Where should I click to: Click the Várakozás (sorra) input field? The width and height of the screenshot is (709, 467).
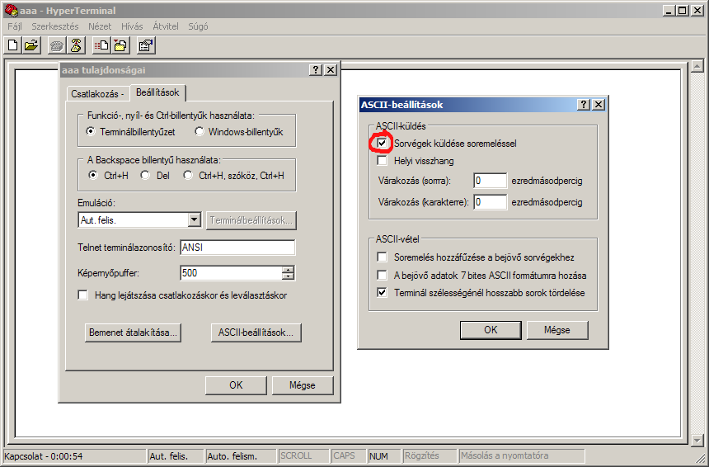pos(490,181)
